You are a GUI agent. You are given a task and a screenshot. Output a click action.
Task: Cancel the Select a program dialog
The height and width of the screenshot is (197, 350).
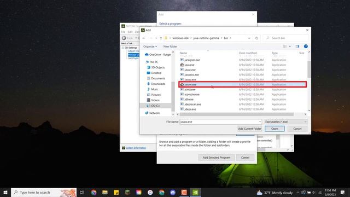click(245, 158)
